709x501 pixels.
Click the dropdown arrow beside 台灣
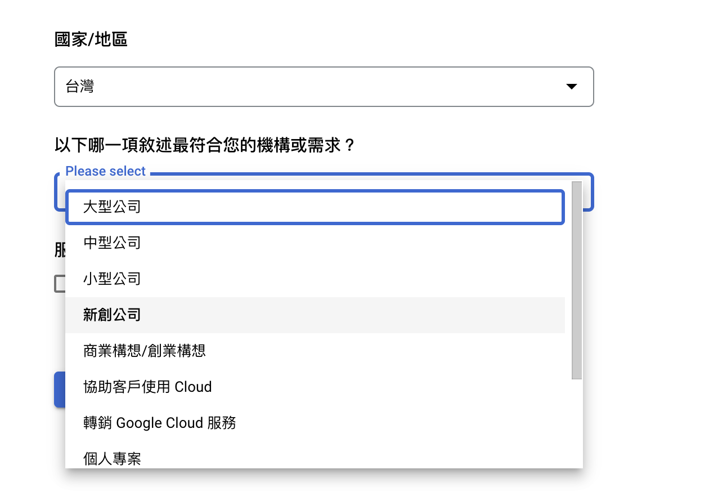coord(572,87)
